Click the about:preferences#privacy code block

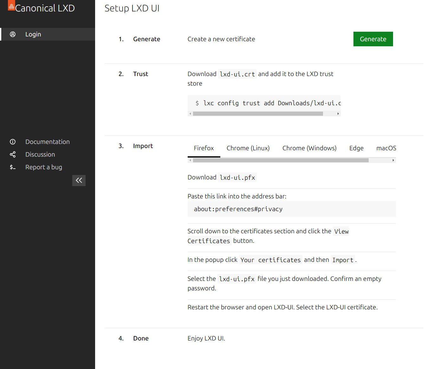(x=292, y=209)
